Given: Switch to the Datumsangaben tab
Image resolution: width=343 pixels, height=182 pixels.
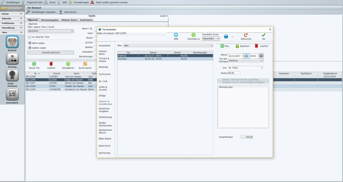Looking at the screenshot, I should point(50,20).
